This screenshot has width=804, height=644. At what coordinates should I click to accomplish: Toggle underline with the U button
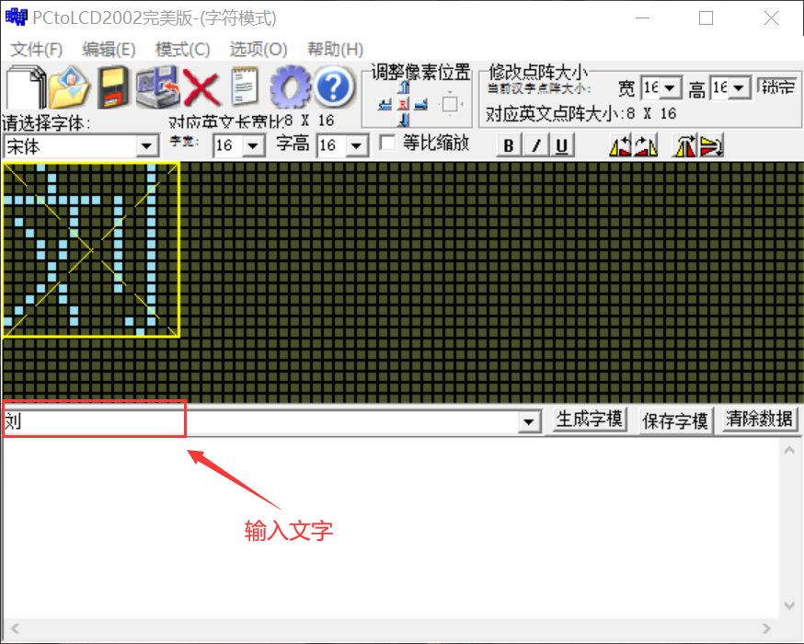(x=561, y=144)
